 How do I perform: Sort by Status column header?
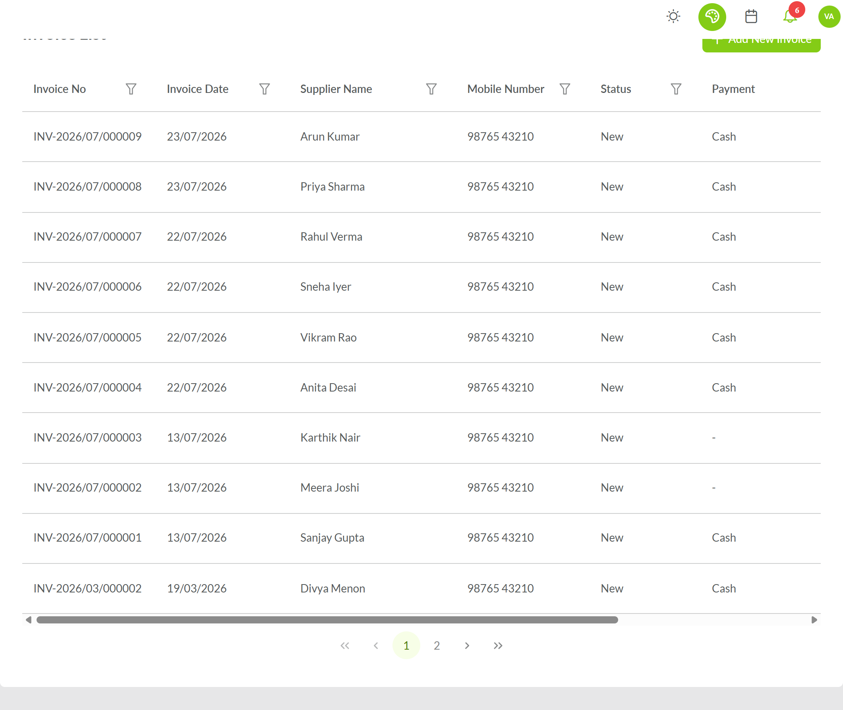(616, 89)
